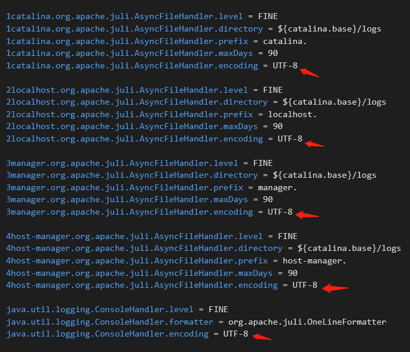Screen dimensions: 410x352
Task: Click the 1catalina directory value ${catalina.base}/logs
Action: [x=329, y=29]
